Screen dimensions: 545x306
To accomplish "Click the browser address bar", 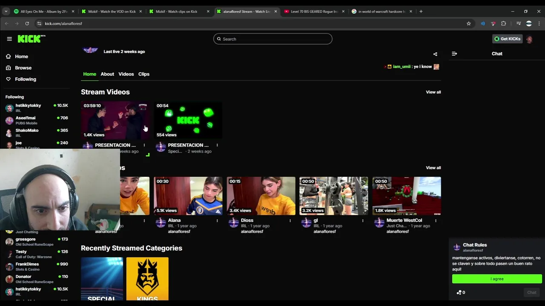I will (x=251, y=23).
